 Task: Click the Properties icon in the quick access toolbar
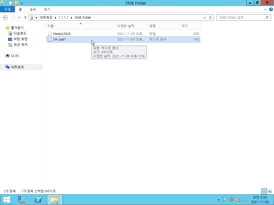click(x=11, y=3)
